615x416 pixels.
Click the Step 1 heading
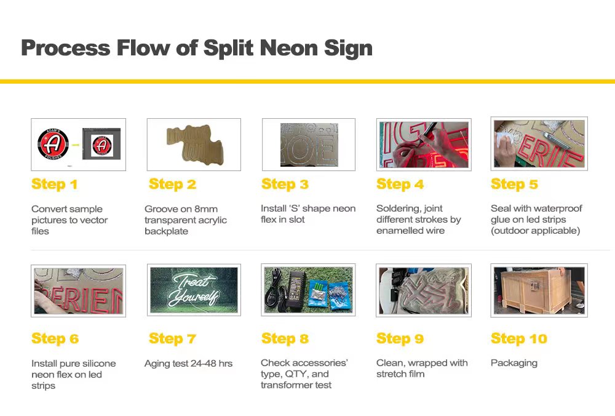click(x=55, y=184)
